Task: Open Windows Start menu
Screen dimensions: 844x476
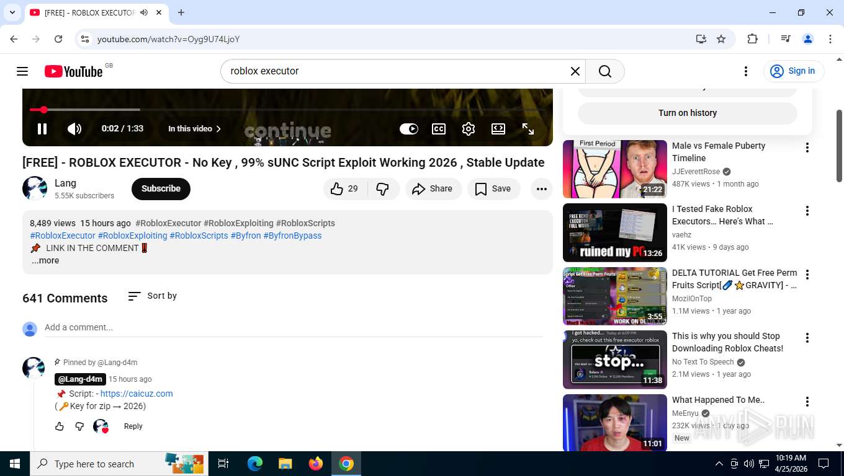Action: (15, 464)
